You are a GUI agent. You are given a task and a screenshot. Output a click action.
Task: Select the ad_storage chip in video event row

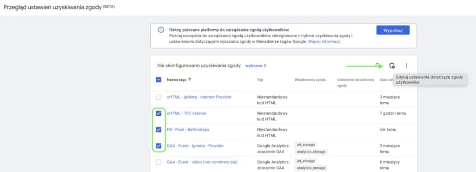point(306,161)
